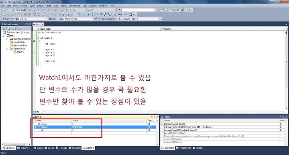
Task: Click first Solution Explorer toolbar icon
Action: point(4,29)
